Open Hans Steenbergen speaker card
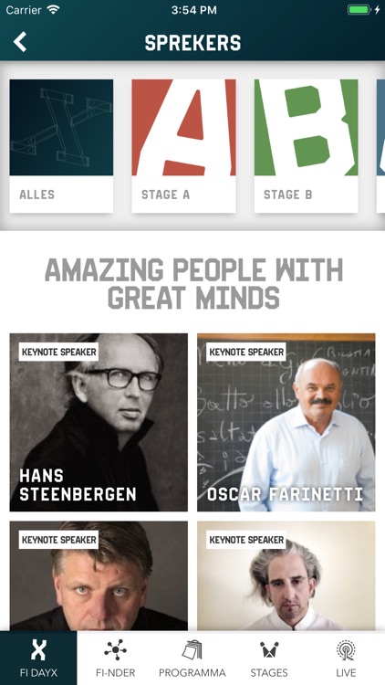Image resolution: width=385 pixels, height=685 pixels. 99,423
